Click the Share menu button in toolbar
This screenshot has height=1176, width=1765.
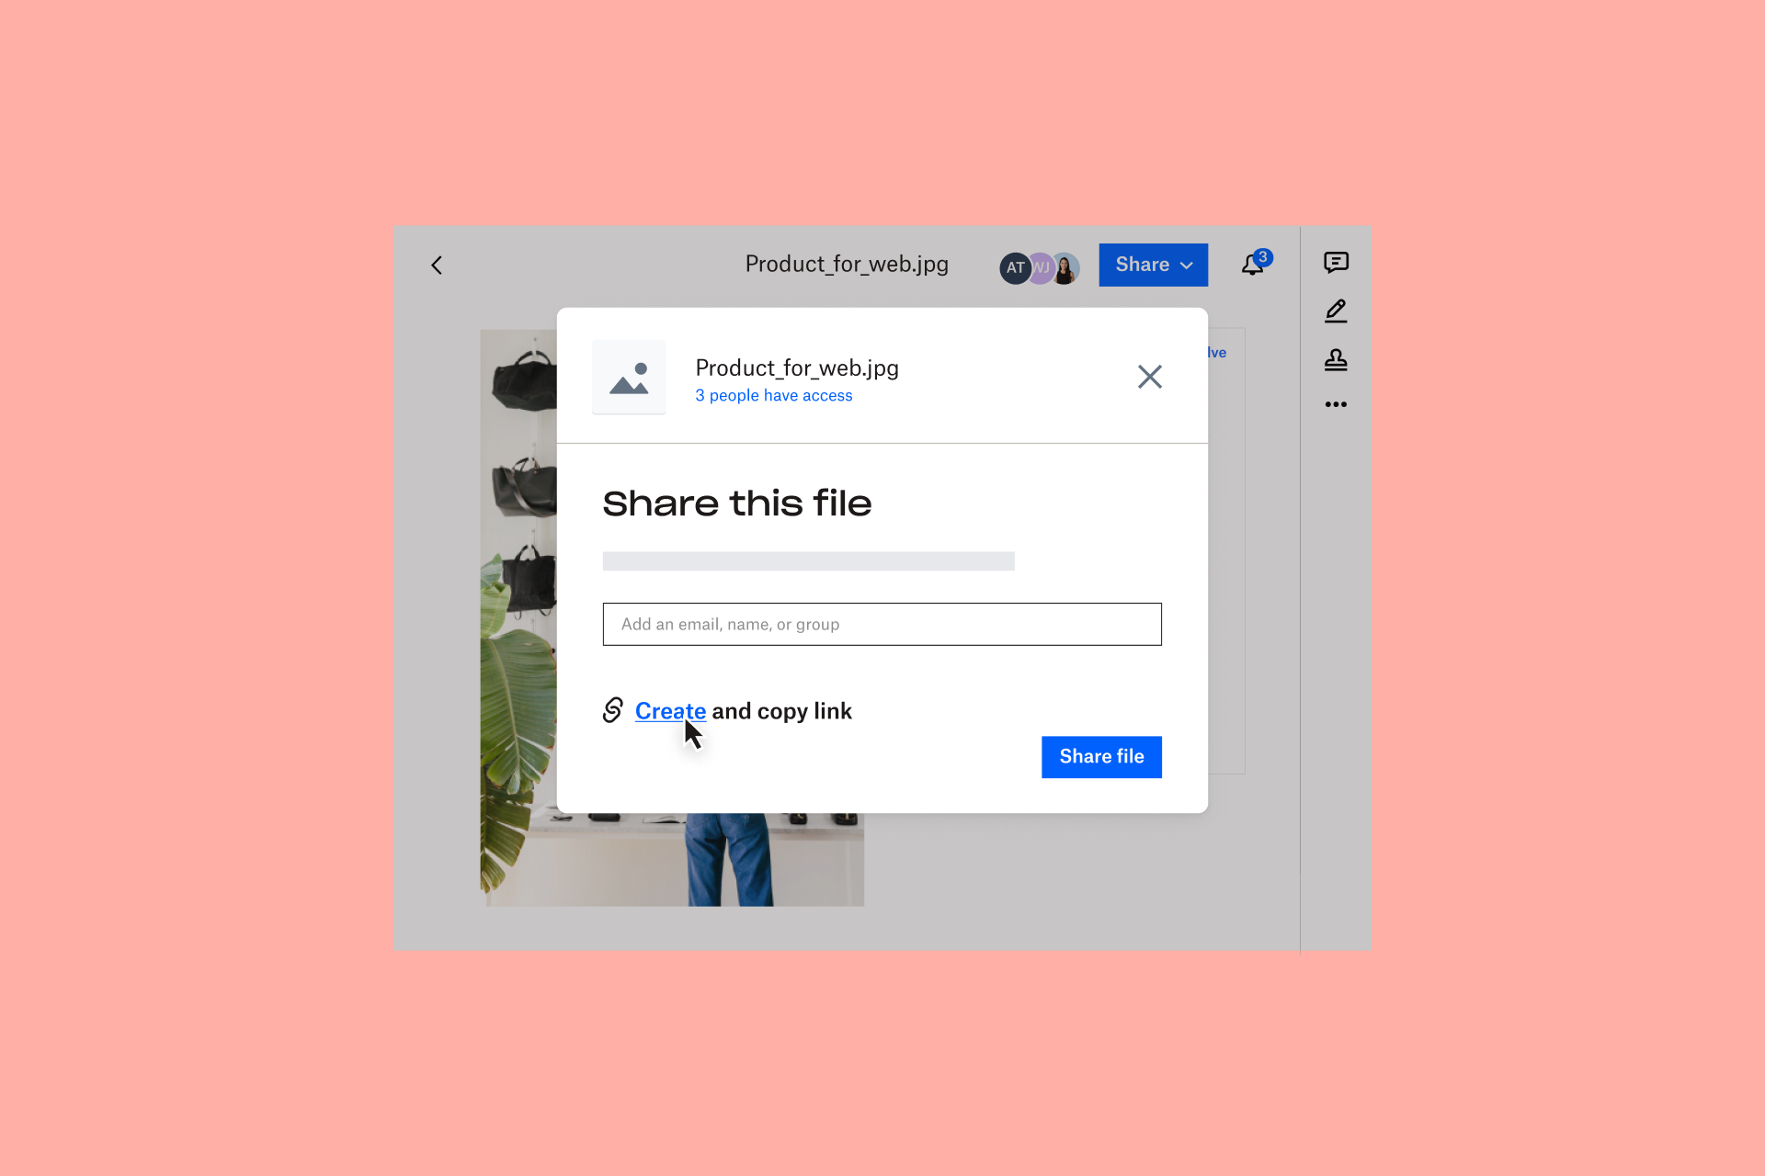point(1153,264)
